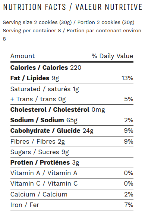Viewport: 145px width, 213px height.
Task: Click the Calcium 2% value
Action: tap(129, 194)
